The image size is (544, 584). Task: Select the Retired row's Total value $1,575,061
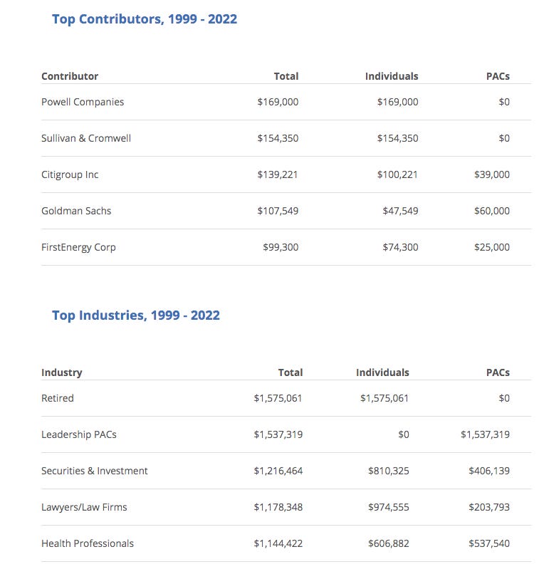click(x=278, y=398)
